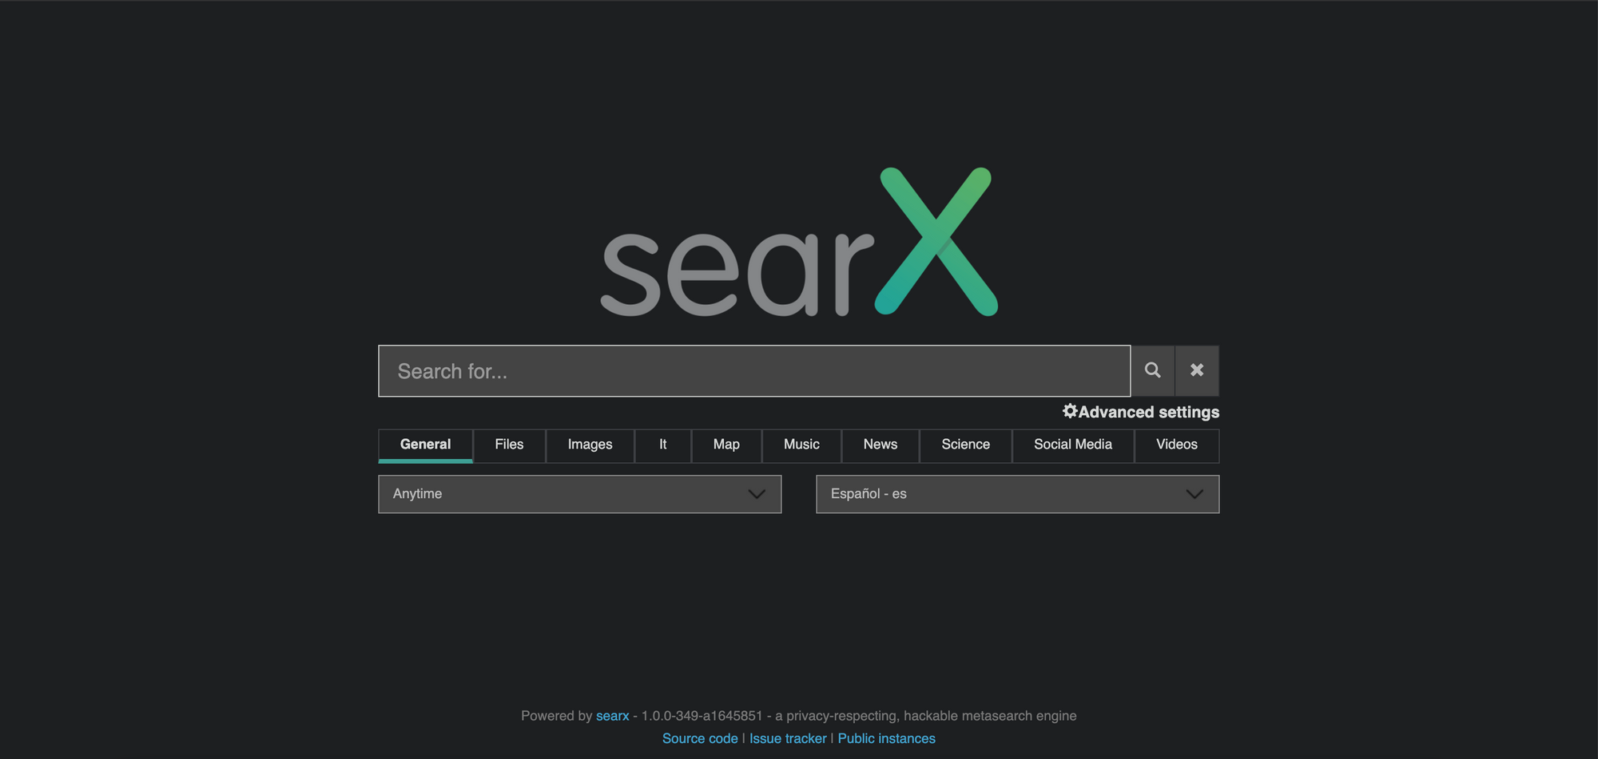Viewport: 1598px width, 759px height.
Task: Clear the search field with the X button
Action: click(x=1197, y=370)
